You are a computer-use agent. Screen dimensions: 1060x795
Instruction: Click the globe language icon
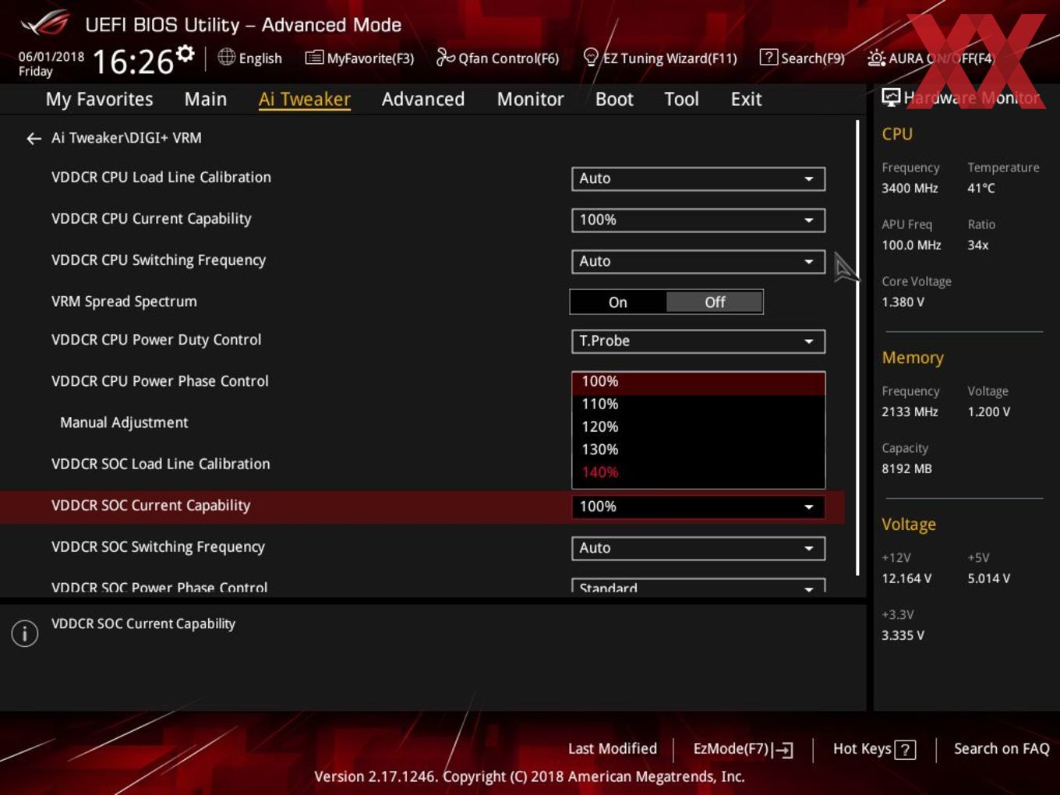[x=226, y=57]
